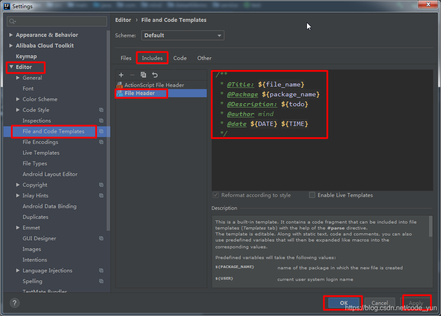The height and width of the screenshot is (316, 441).
Task: Expand Alibaba Cloud Toolkit section
Action: click(11, 45)
